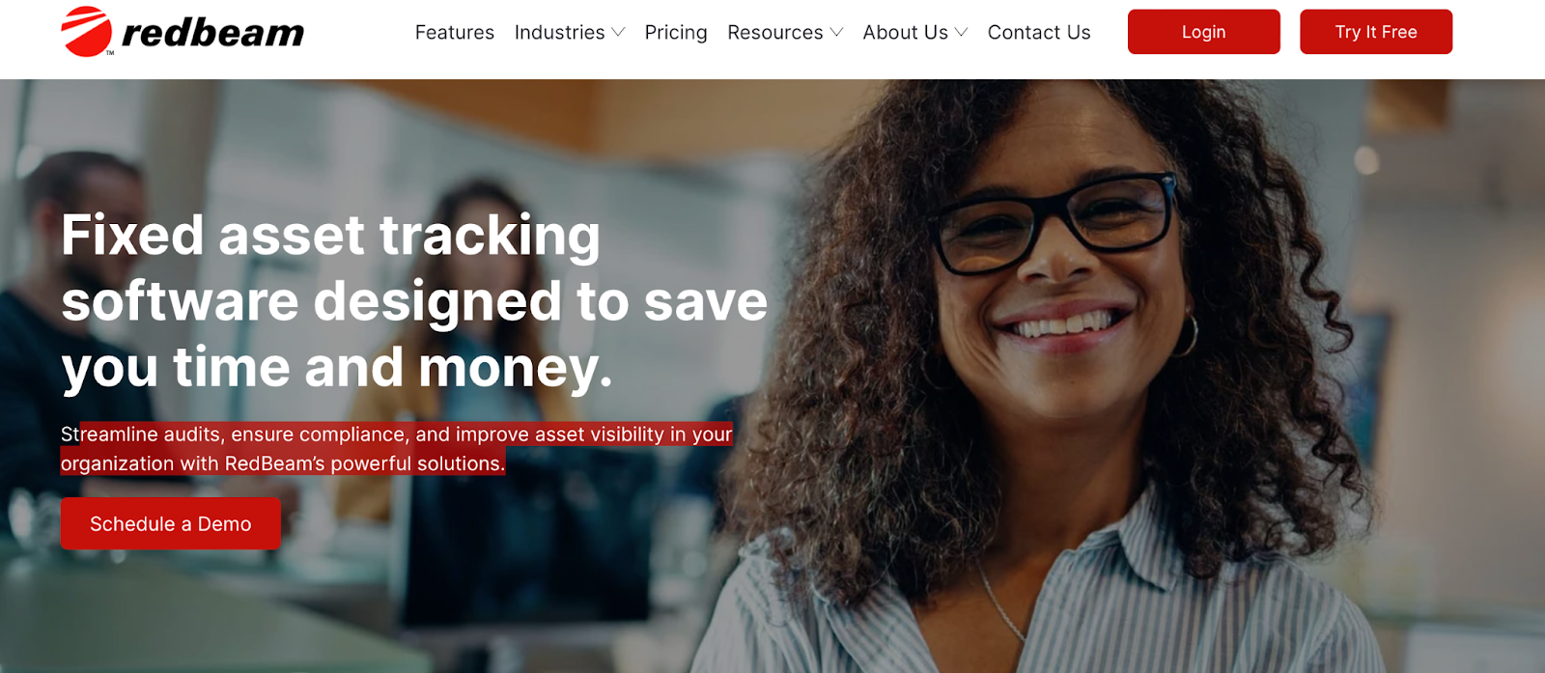Viewport: 1545px width, 673px height.
Task: Open the Features page
Action: tap(455, 33)
